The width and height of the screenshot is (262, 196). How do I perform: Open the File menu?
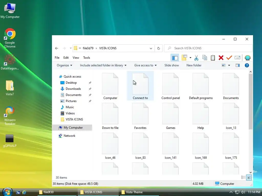(57, 58)
